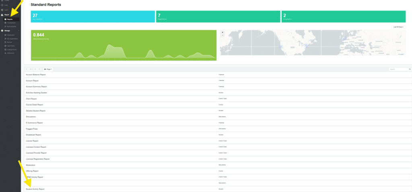The width and height of the screenshot is (412, 192).
Task: Open the NS Activity Report row
Action: (218, 177)
